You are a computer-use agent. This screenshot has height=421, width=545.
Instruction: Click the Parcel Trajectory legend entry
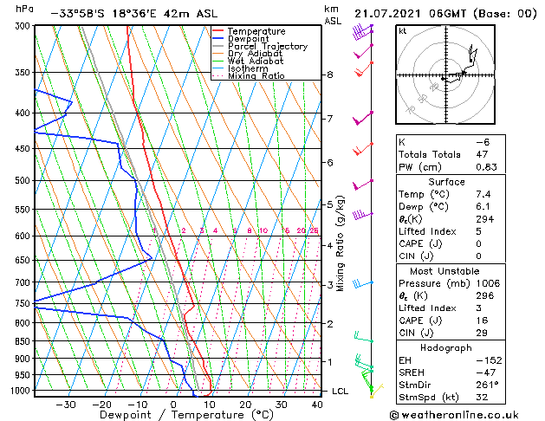pos(260,46)
